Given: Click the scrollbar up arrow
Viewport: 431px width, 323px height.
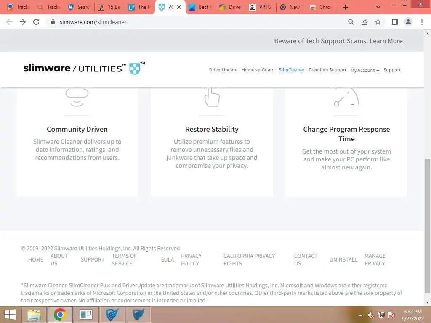Looking at the screenshot, I should pyautogui.click(x=427, y=34).
